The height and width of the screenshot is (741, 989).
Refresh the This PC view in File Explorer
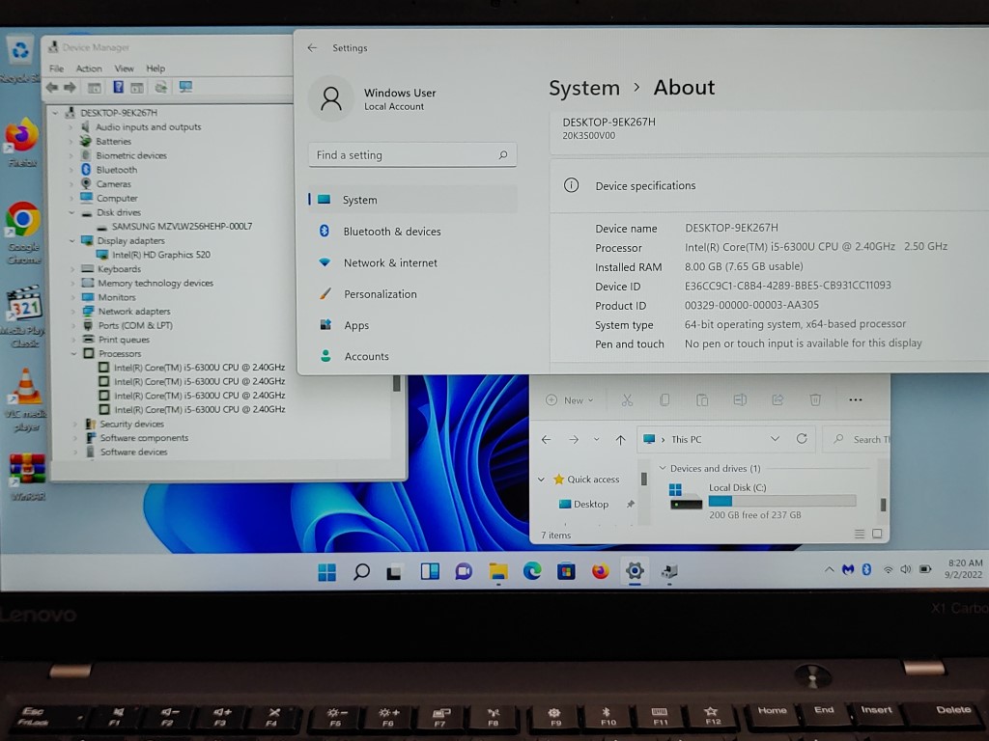[802, 439]
